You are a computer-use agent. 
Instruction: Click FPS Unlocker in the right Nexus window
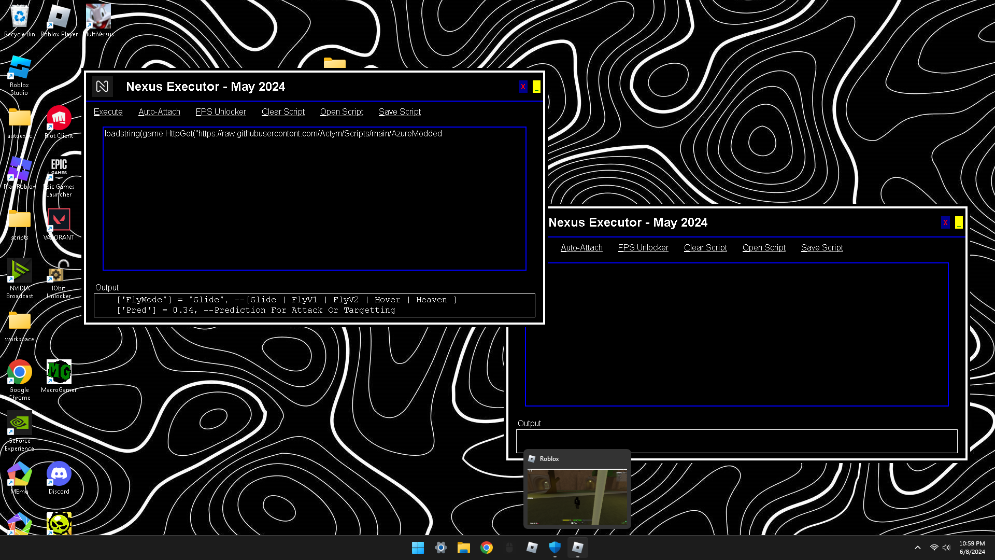(643, 247)
